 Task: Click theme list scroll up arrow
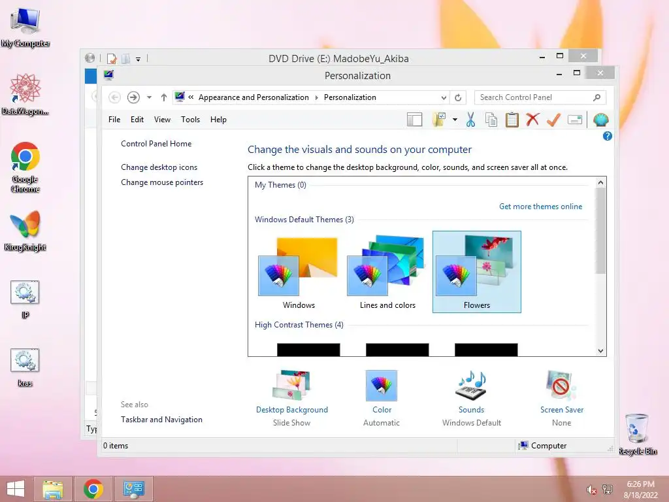[x=601, y=183]
